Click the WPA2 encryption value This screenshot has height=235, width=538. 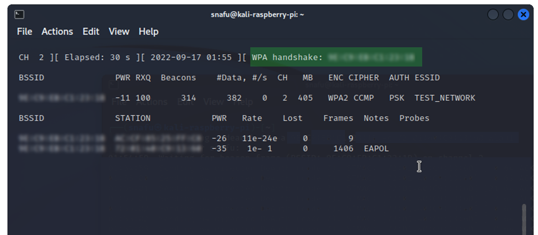point(338,98)
